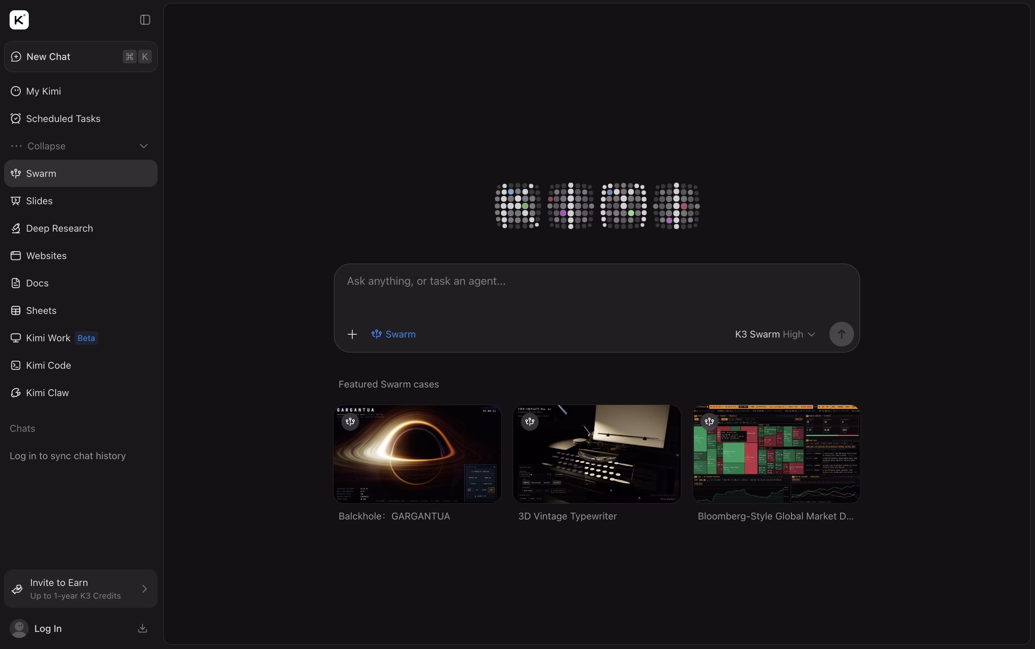Open Kimi Claw
Image resolution: width=1035 pixels, height=649 pixels.
(x=81, y=393)
